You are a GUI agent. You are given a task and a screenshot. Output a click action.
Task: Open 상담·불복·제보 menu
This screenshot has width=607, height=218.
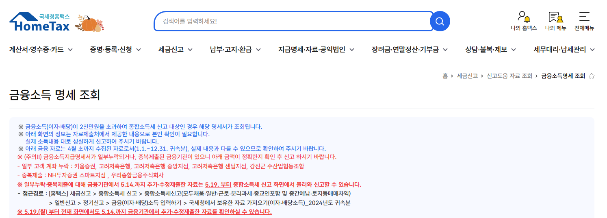pos(486,50)
